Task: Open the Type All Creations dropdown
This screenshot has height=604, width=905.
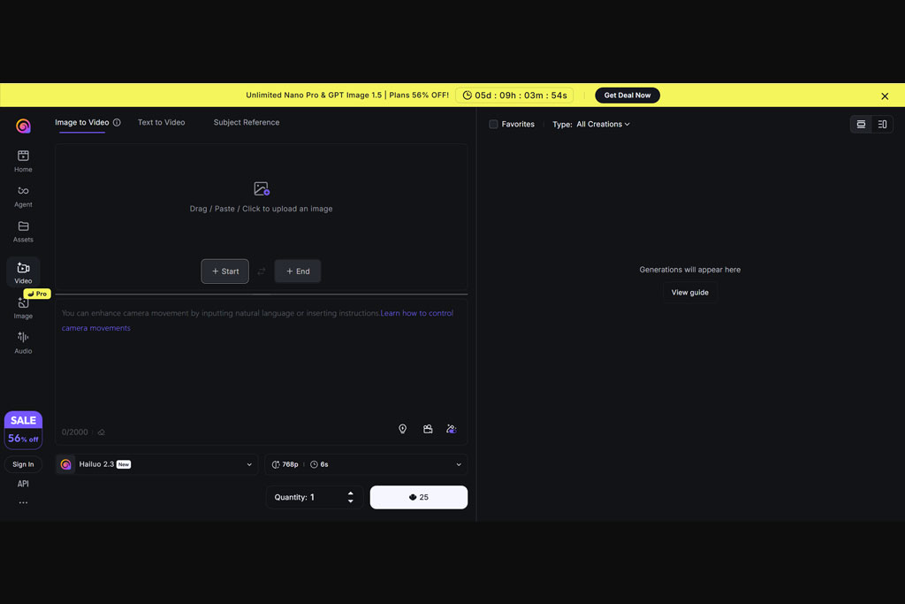Action: 591,124
